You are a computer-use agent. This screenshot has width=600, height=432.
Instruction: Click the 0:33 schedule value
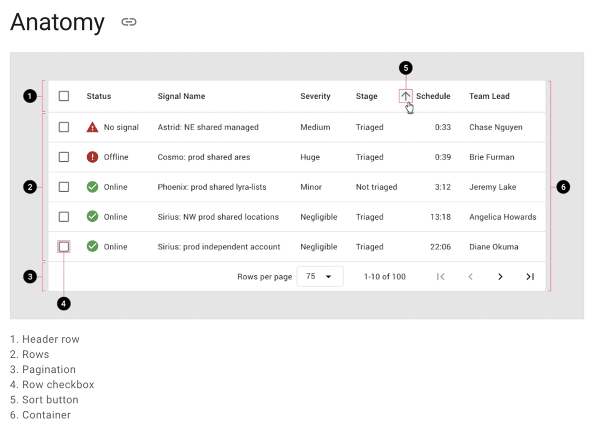point(442,127)
